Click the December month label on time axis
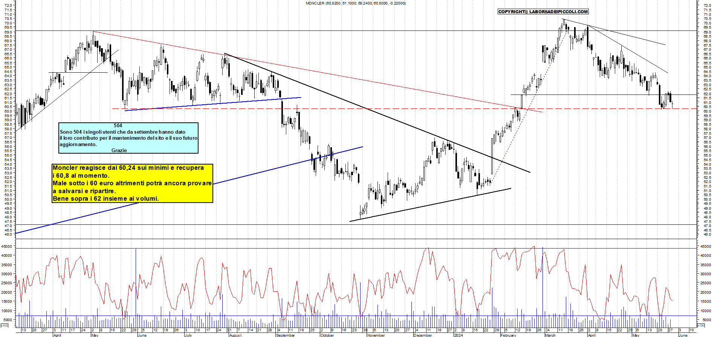The image size is (712, 337). click(423, 335)
